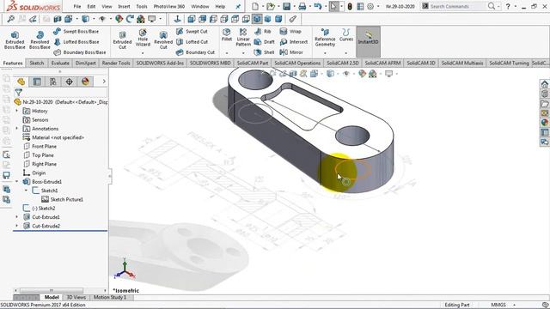Click the Edit Appearance icon in top toolbar
The height and width of the screenshot is (309, 550).
(x=119, y=19)
